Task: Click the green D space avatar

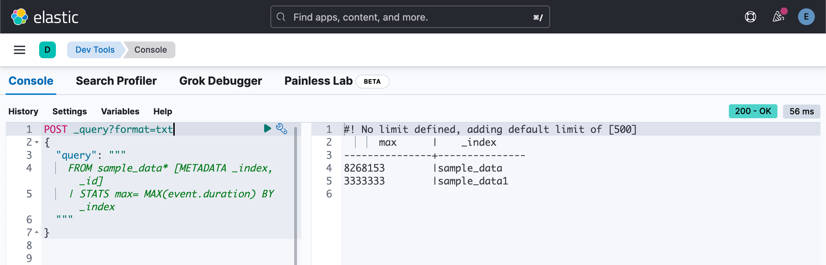Action: (x=48, y=50)
